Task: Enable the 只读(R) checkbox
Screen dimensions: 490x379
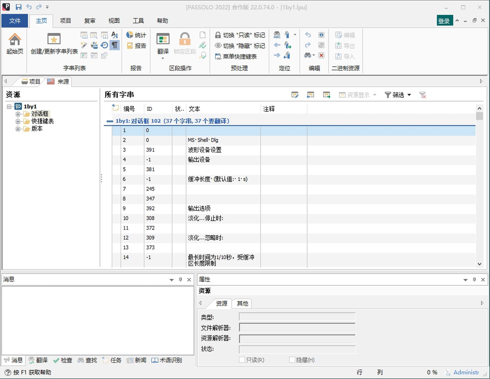Action: point(242,360)
